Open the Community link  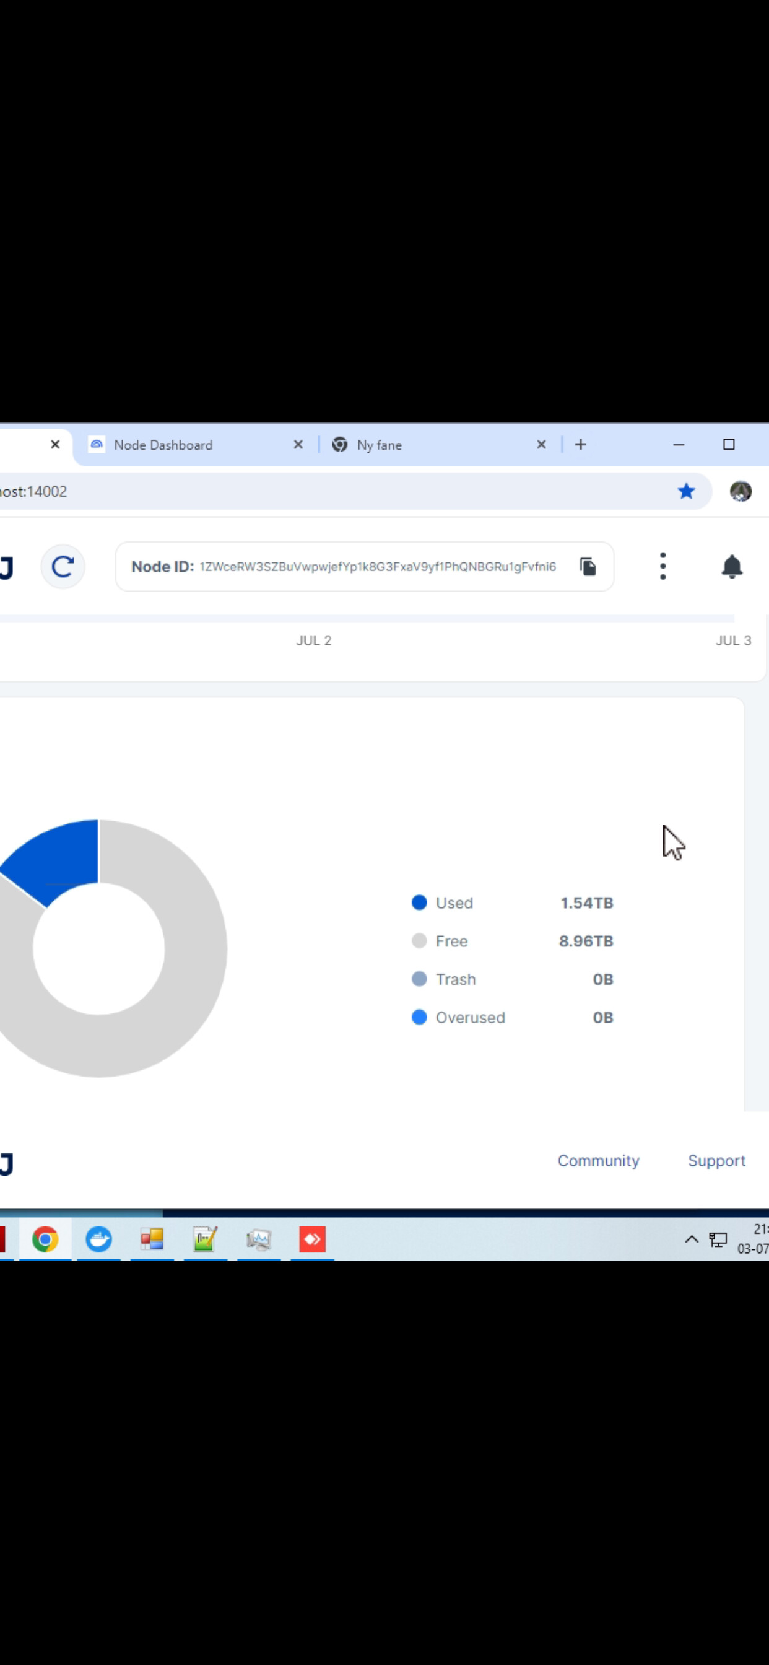pyautogui.click(x=597, y=1160)
